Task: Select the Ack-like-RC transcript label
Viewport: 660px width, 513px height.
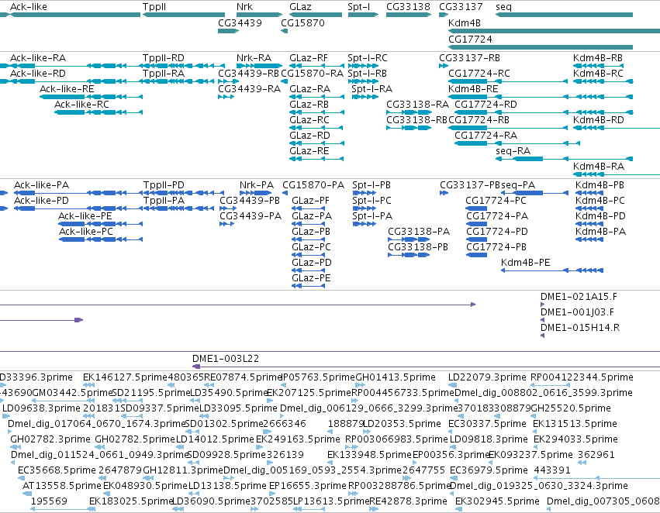Action: [81, 105]
